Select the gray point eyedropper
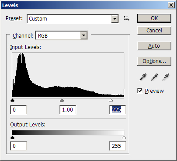The height and width of the screenshot is (161, 177). 154,77
